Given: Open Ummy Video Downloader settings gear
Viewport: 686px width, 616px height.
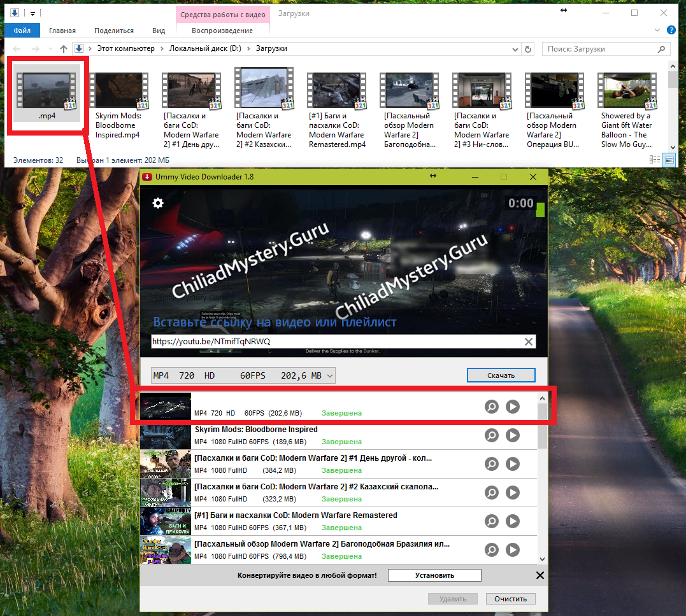Looking at the screenshot, I should [158, 203].
